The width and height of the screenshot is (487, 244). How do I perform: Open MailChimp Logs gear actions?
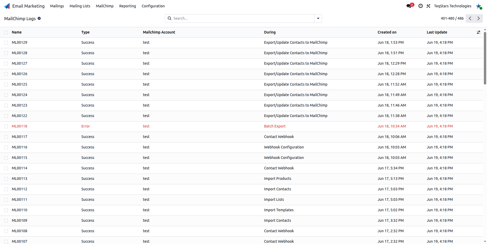pyautogui.click(x=39, y=18)
